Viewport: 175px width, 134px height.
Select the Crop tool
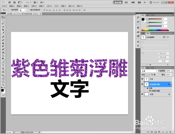click(x=3, y=30)
